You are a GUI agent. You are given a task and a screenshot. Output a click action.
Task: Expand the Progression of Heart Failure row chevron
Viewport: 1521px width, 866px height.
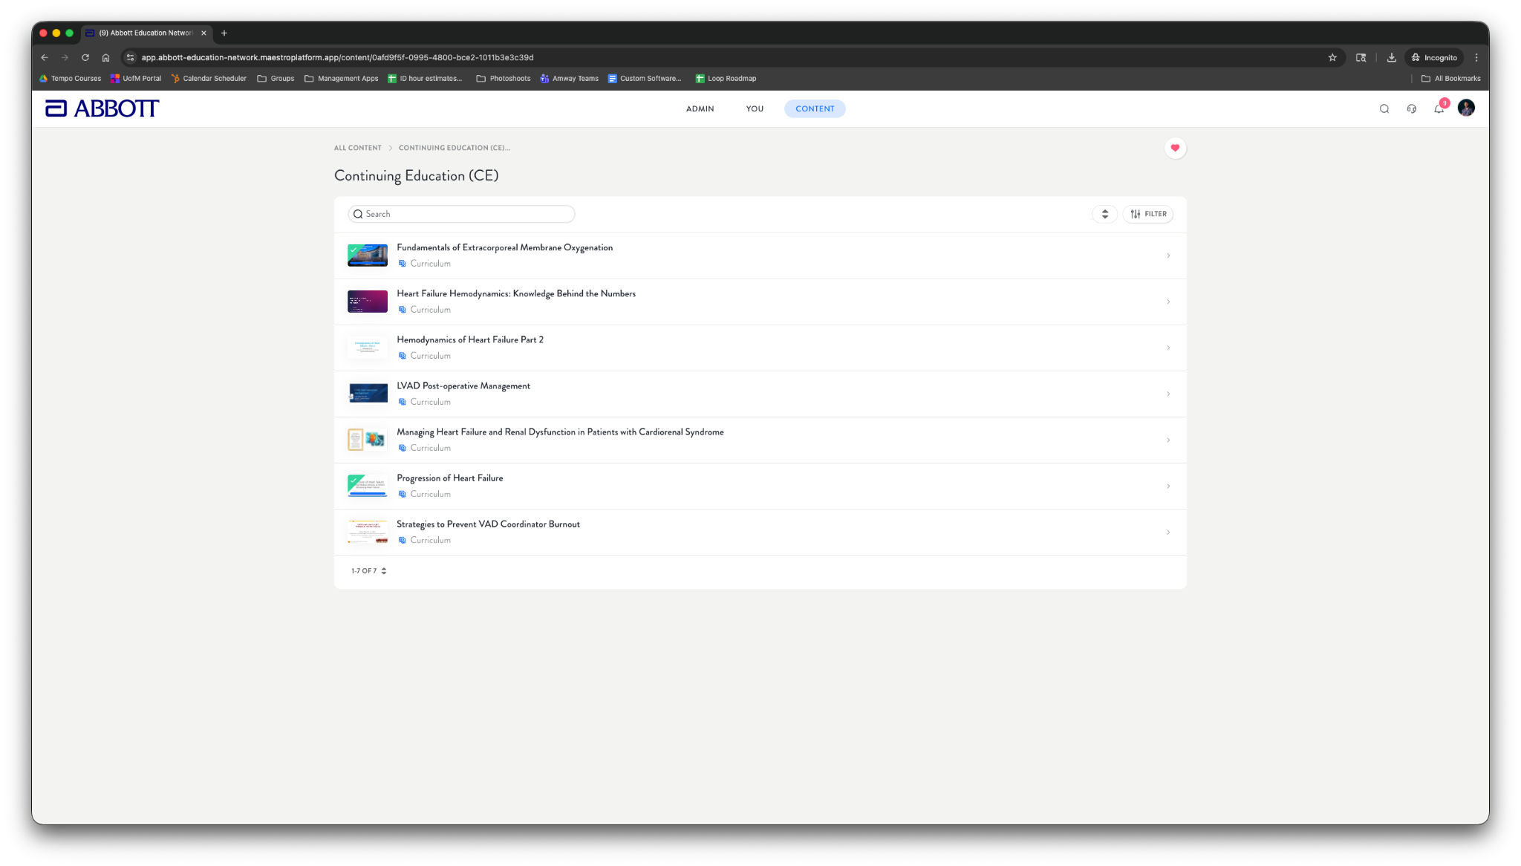(x=1168, y=486)
